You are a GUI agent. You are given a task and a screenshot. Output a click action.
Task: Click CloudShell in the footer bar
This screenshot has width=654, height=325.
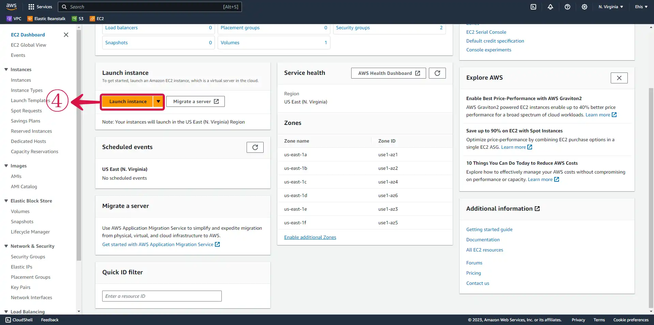point(19,320)
